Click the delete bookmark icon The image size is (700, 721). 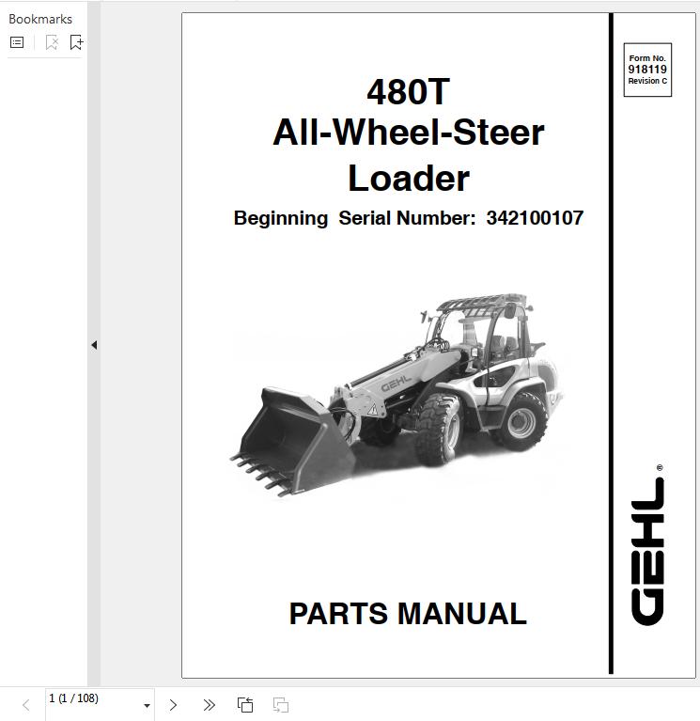(52, 42)
